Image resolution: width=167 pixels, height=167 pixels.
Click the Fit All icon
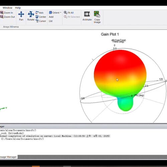[x=65, y=13]
